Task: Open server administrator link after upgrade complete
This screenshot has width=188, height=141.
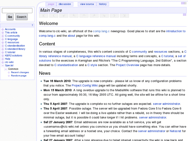Action: pyautogui.click(x=167, y=104)
